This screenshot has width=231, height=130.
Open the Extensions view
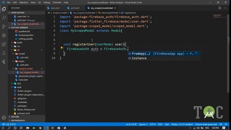pyautogui.click(x=4, y=44)
